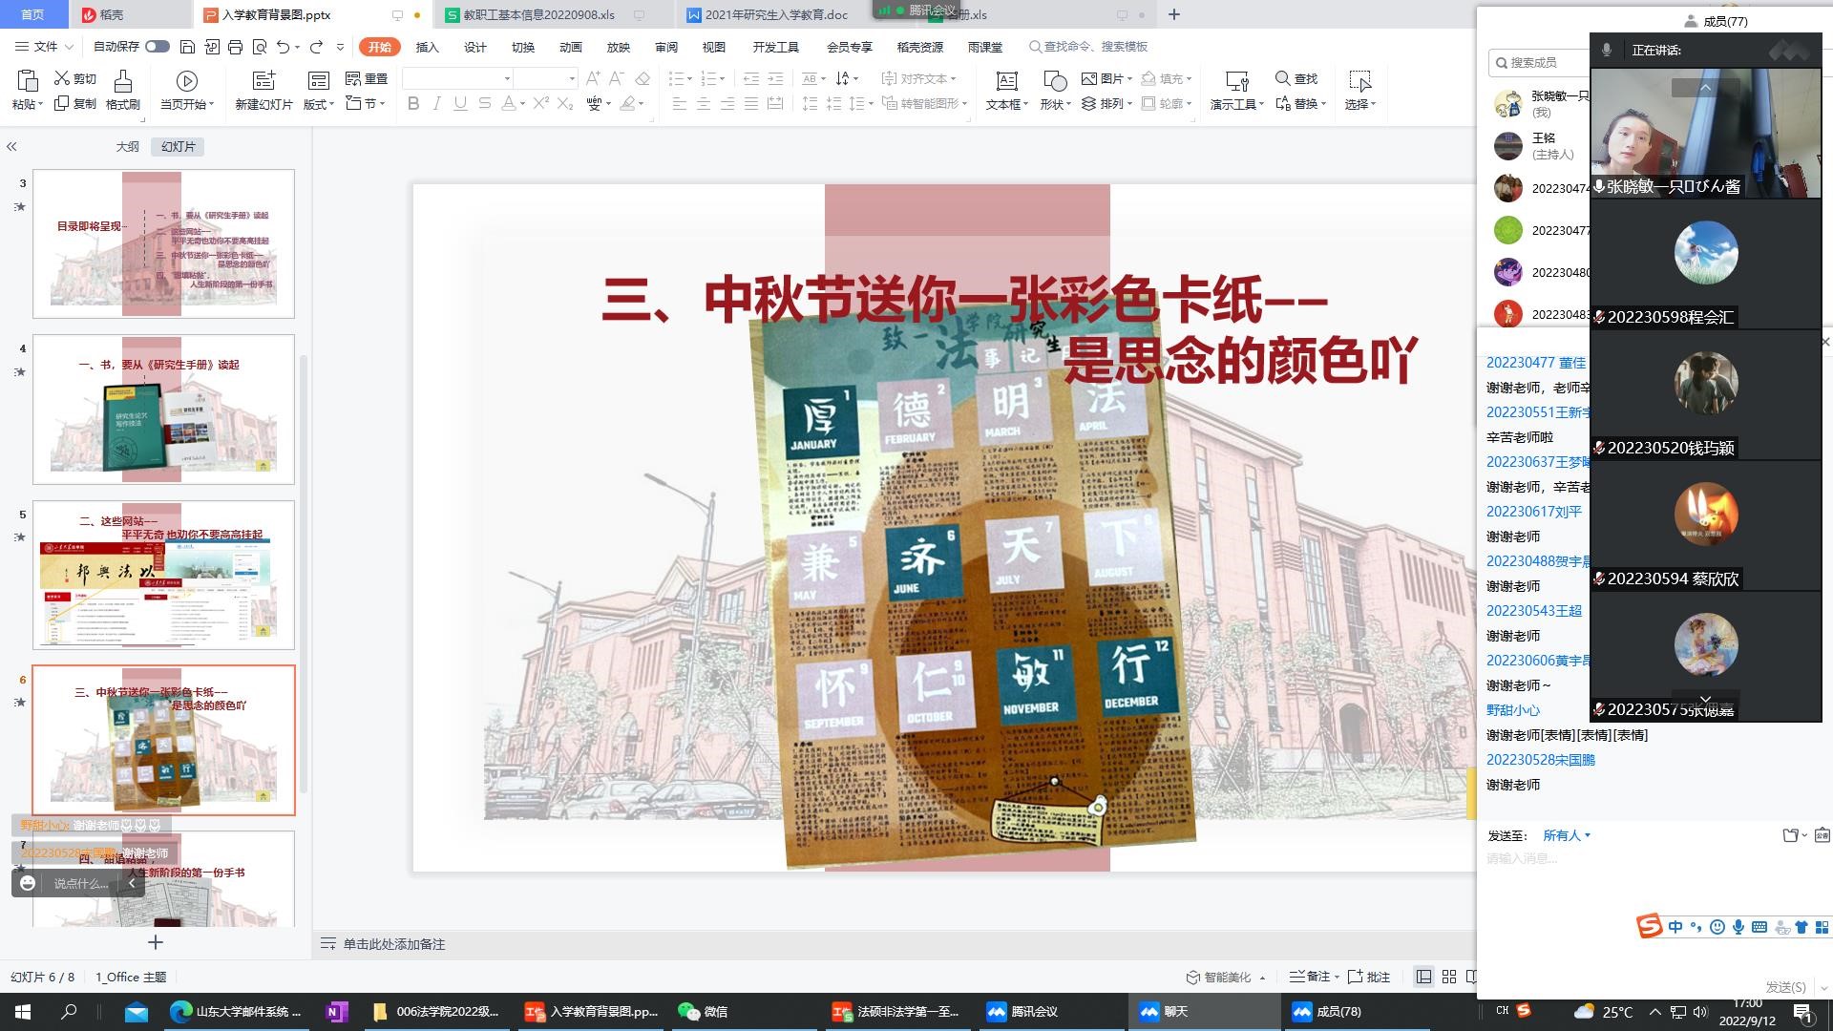Click 单击此处添加备注 notes area
This screenshot has width=1833, height=1031.
(x=394, y=944)
